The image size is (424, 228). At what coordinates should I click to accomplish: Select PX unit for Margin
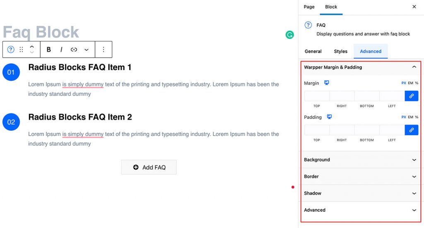404,83
